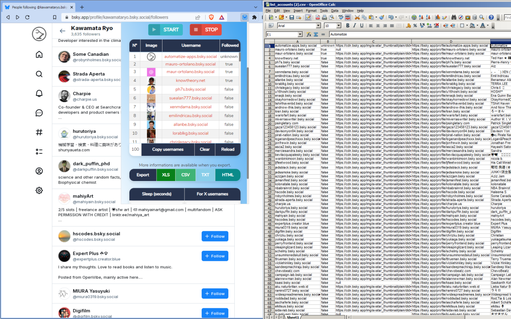Viewport: 511px width, 319px height.
Task: Open Function Wizard in formula bar
Action: [309, 35]
